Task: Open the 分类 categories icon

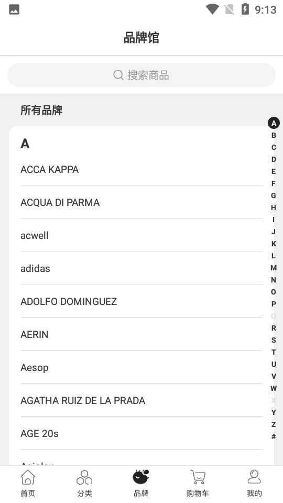Action: point(84,477)
